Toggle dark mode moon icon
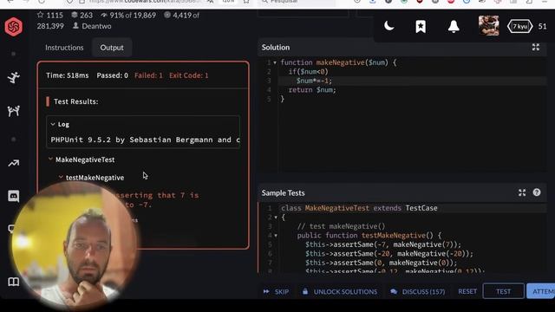Screen dimensions: 555x312 point(388,26)
